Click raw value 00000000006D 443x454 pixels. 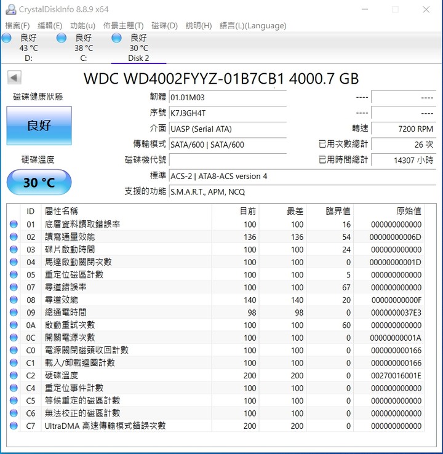[395, 237]
